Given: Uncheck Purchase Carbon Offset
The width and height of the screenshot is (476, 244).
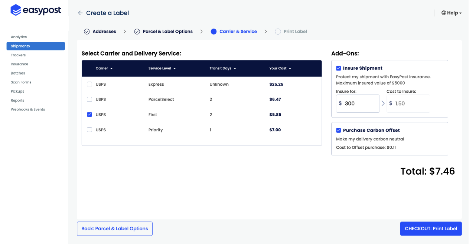Looking at the screenshot, I should click(339, 130).
